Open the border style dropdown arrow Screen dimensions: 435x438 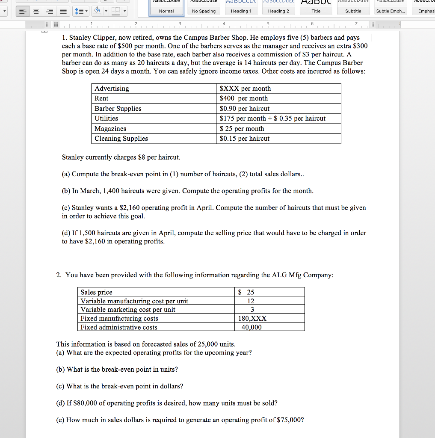pos(124,11)
